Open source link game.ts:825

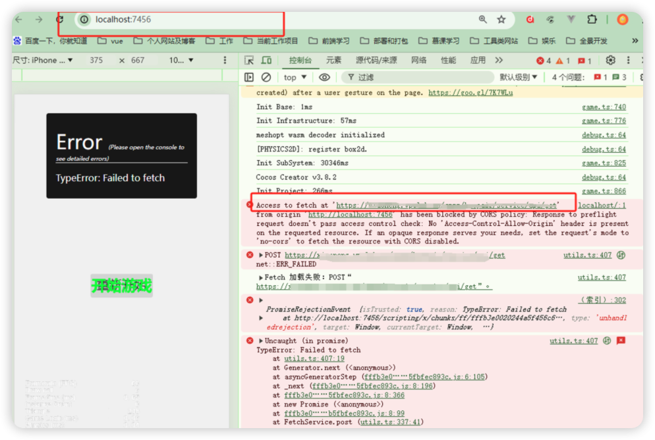pyautogui.click(x=604, y=163)
